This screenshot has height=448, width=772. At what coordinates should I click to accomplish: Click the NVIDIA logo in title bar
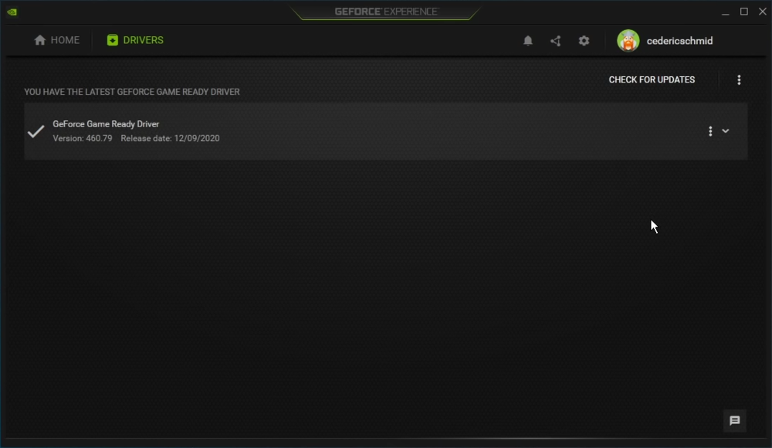[12, 12]
